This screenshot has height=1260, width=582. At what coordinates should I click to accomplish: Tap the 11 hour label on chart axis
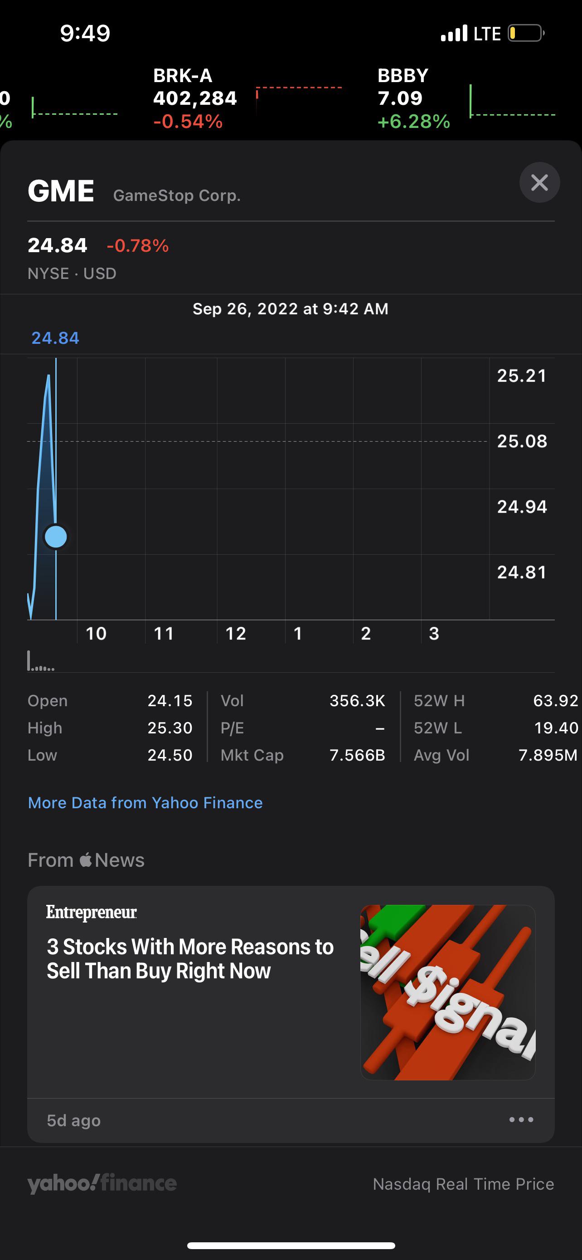[x=164, y=634]
